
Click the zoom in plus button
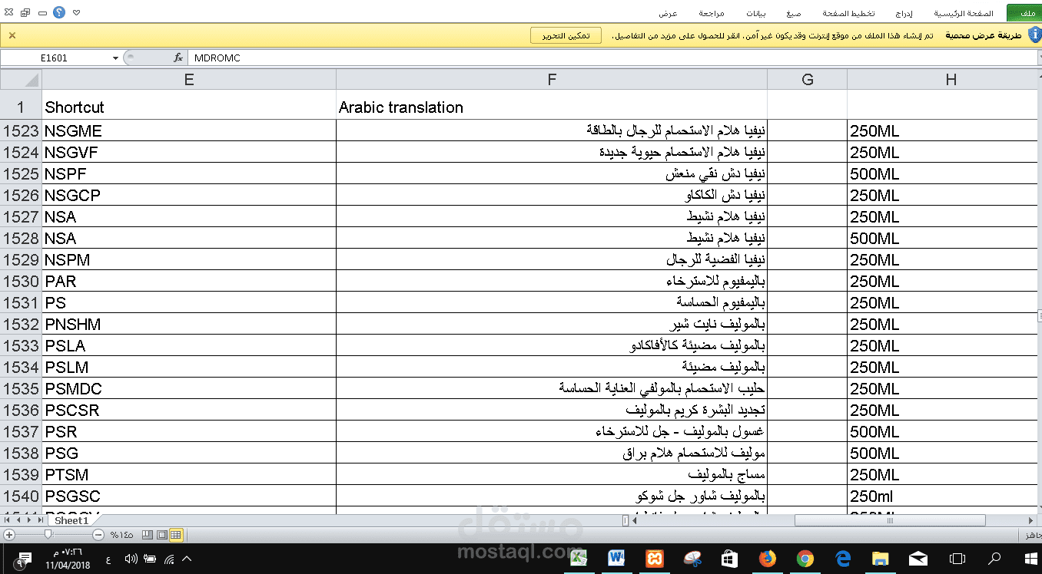pos(9,535)
